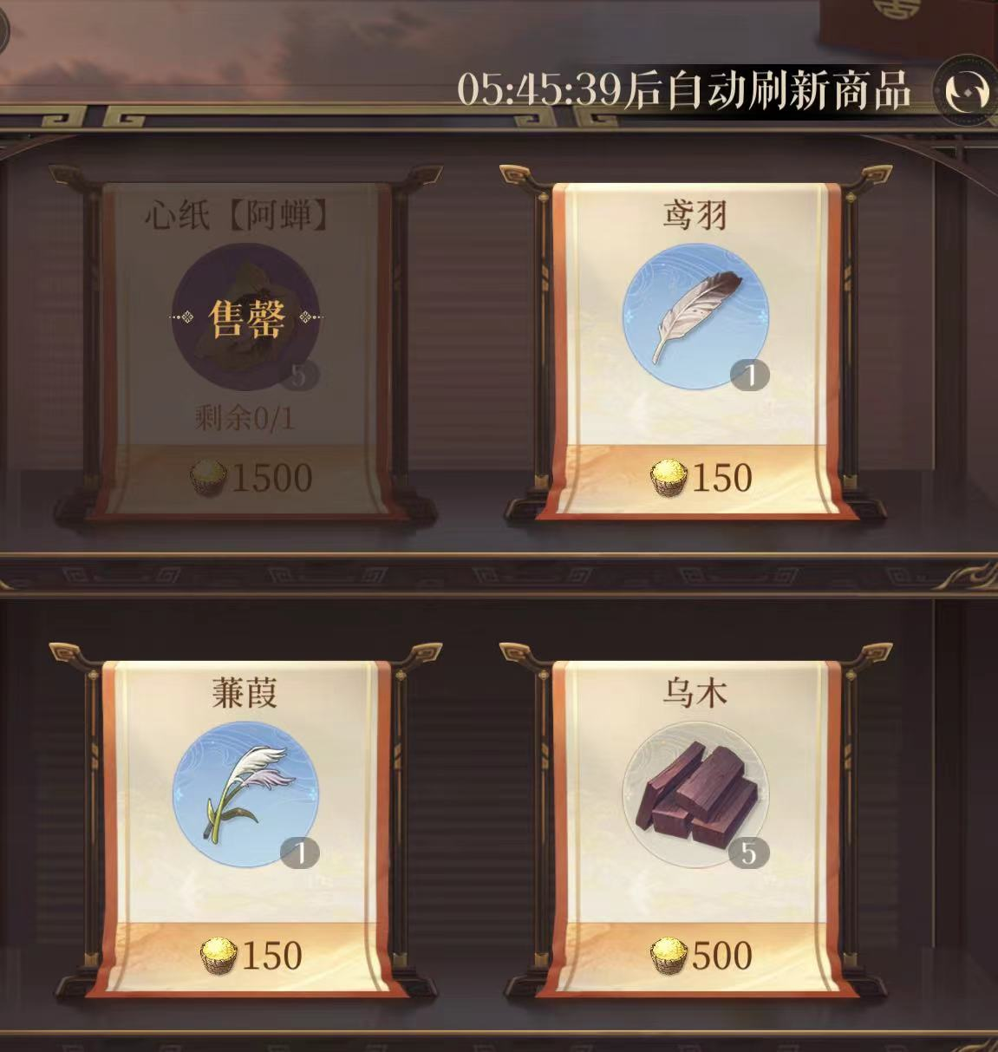This screenshot has width=998, height=1052.
Task: Buy 蒹葭 for 150 coins
Action: click(251, 956)
